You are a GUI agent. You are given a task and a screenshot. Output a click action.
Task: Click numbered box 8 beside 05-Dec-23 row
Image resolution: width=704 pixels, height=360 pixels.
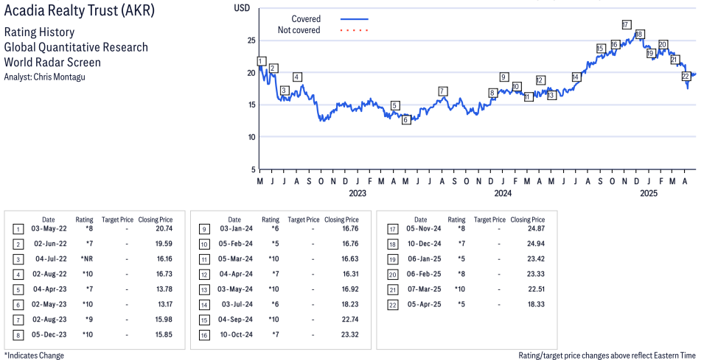[18, 336]
